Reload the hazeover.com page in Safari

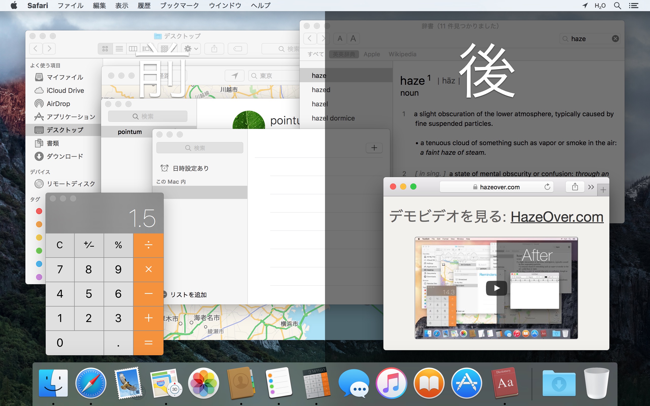point(547,187)
